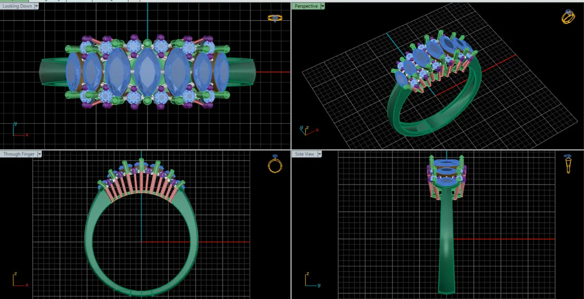The width and height of the screenshot is (584, 299).
Task: Select the Through Finger viewport title
Action: [x=19, y=154]
